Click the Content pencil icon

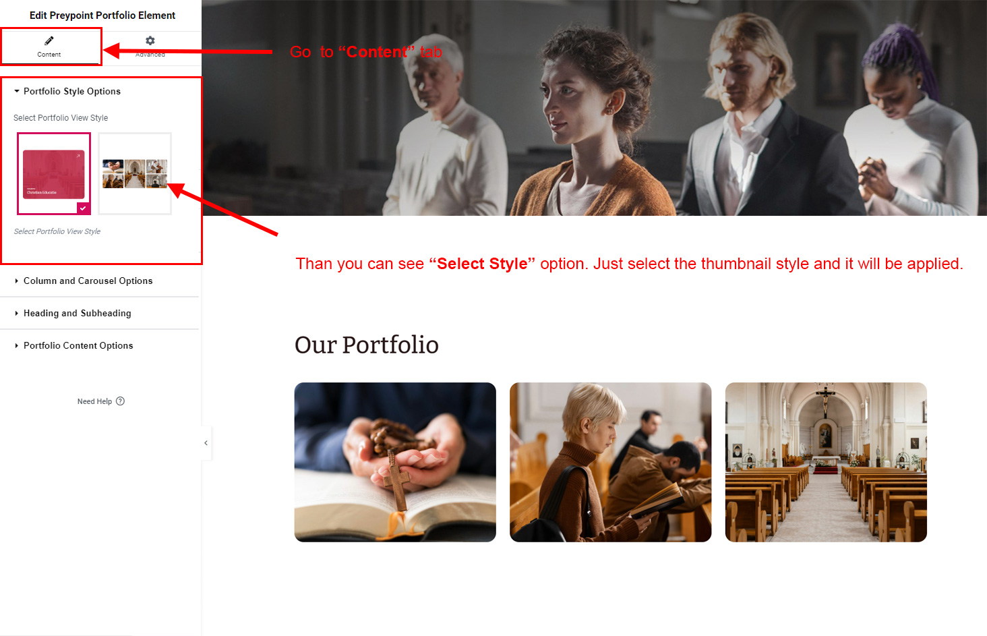point(49,40)
